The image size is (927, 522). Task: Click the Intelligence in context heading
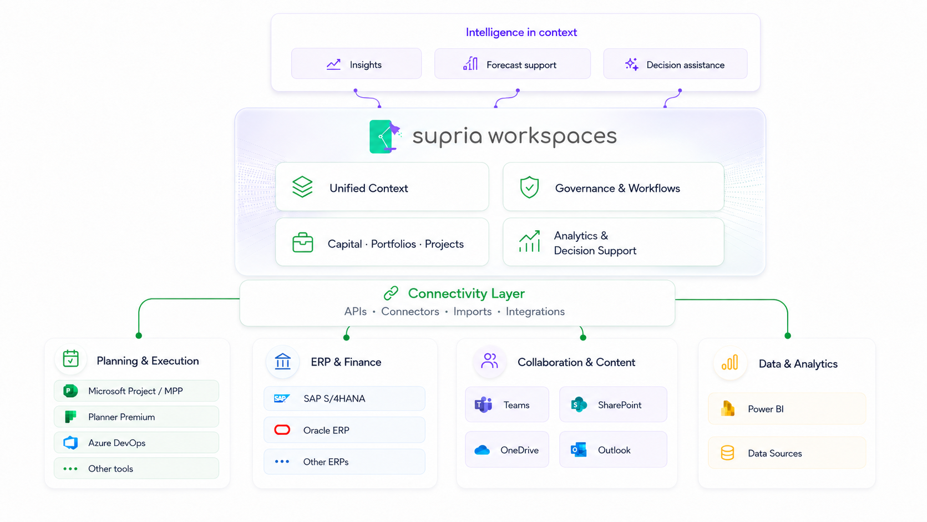tap(521, 32)
